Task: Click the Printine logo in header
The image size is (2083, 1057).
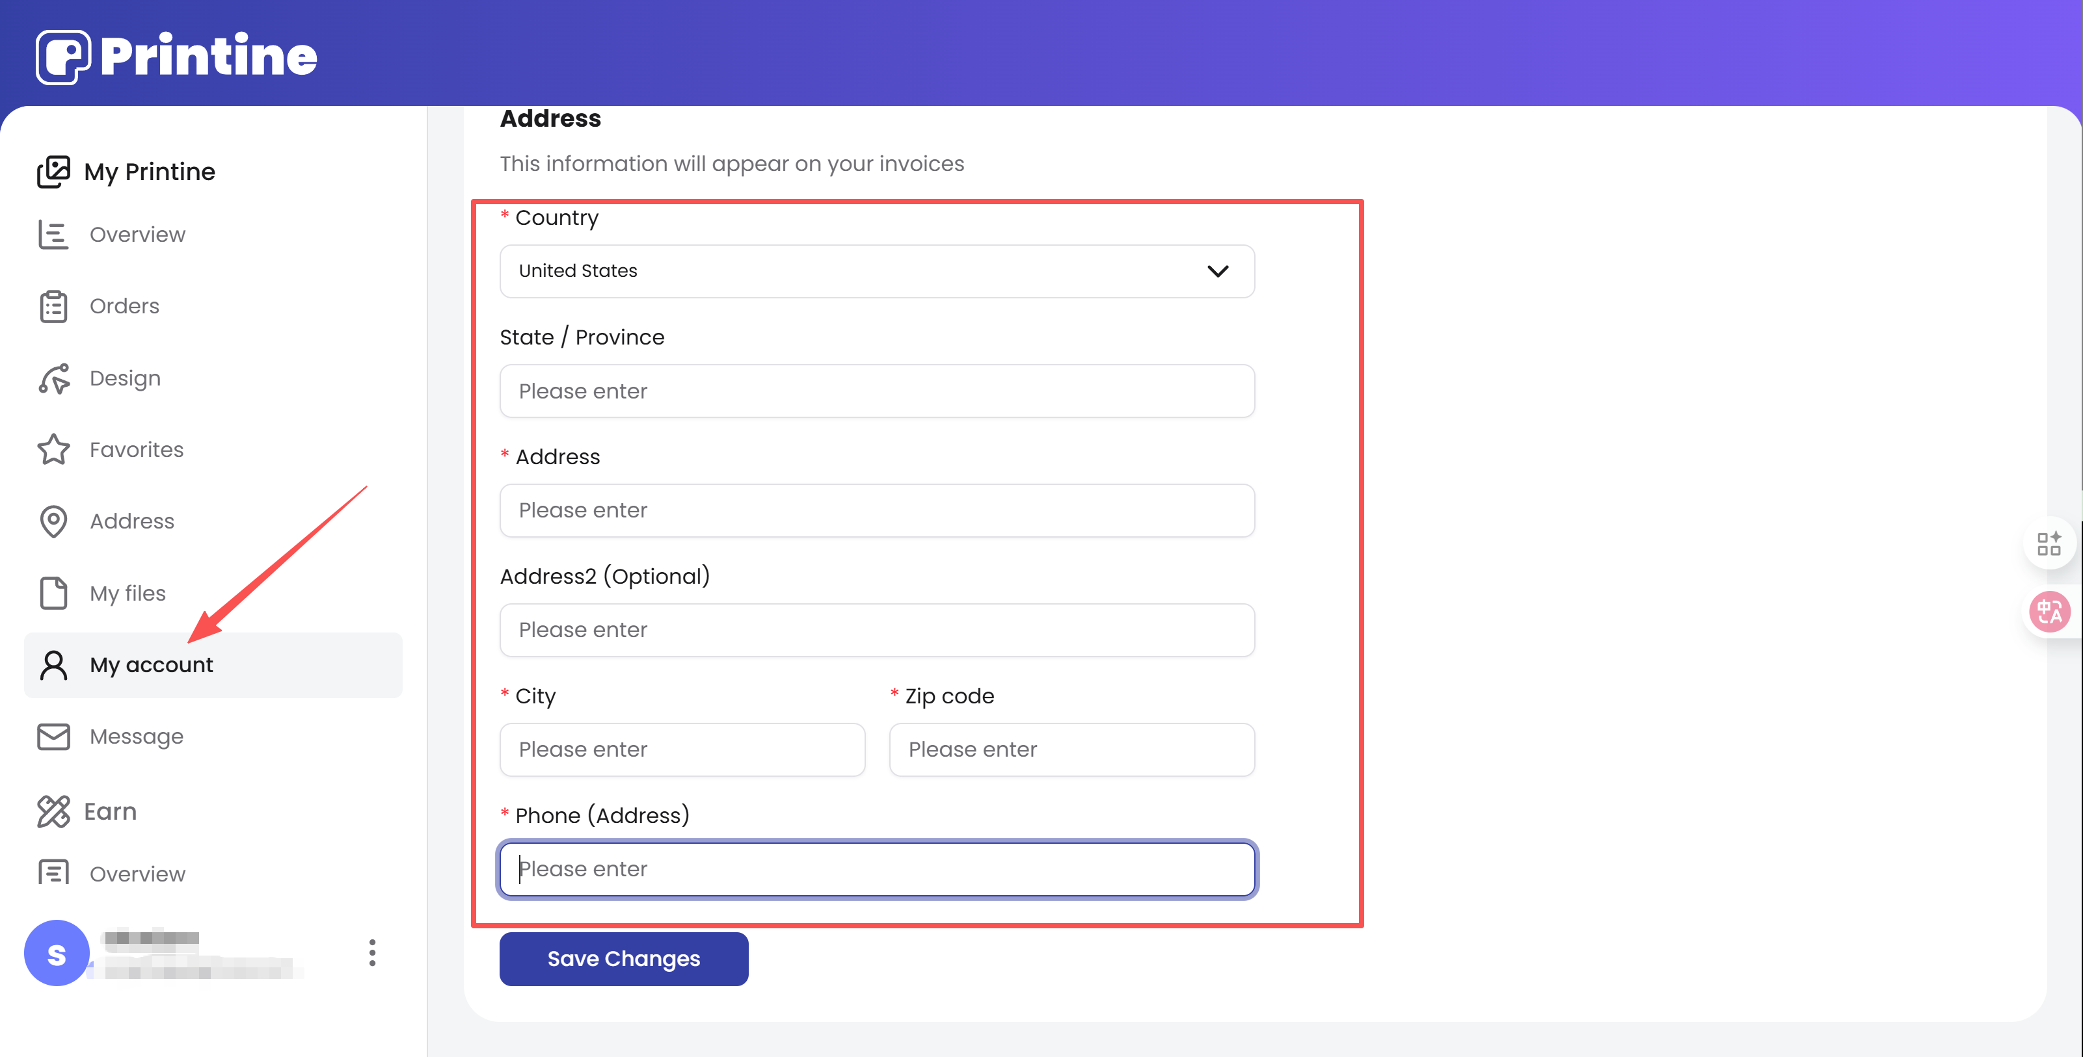Action: [x=176, y=56]
